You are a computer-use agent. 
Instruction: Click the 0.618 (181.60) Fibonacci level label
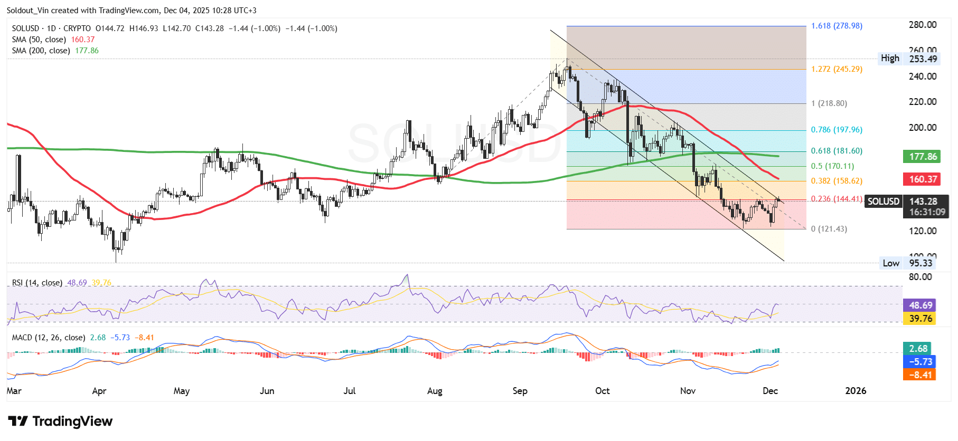click(x=837, y=151)
